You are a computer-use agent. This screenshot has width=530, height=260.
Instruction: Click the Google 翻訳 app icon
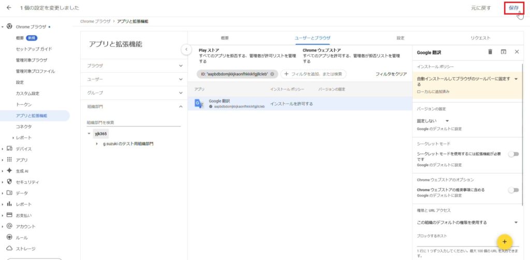click(199, 104)
